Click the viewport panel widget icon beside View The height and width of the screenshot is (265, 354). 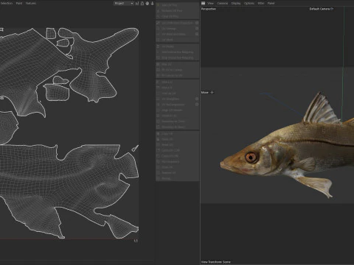click(x=203, y=3)
